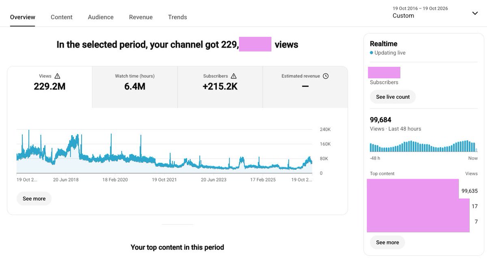The image size is (487, 260).
Task: Go to the Trends tab
Action: click(177, 17)
